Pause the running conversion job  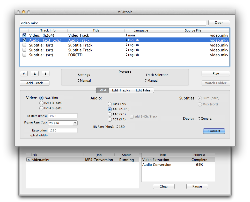coord(197,186)
